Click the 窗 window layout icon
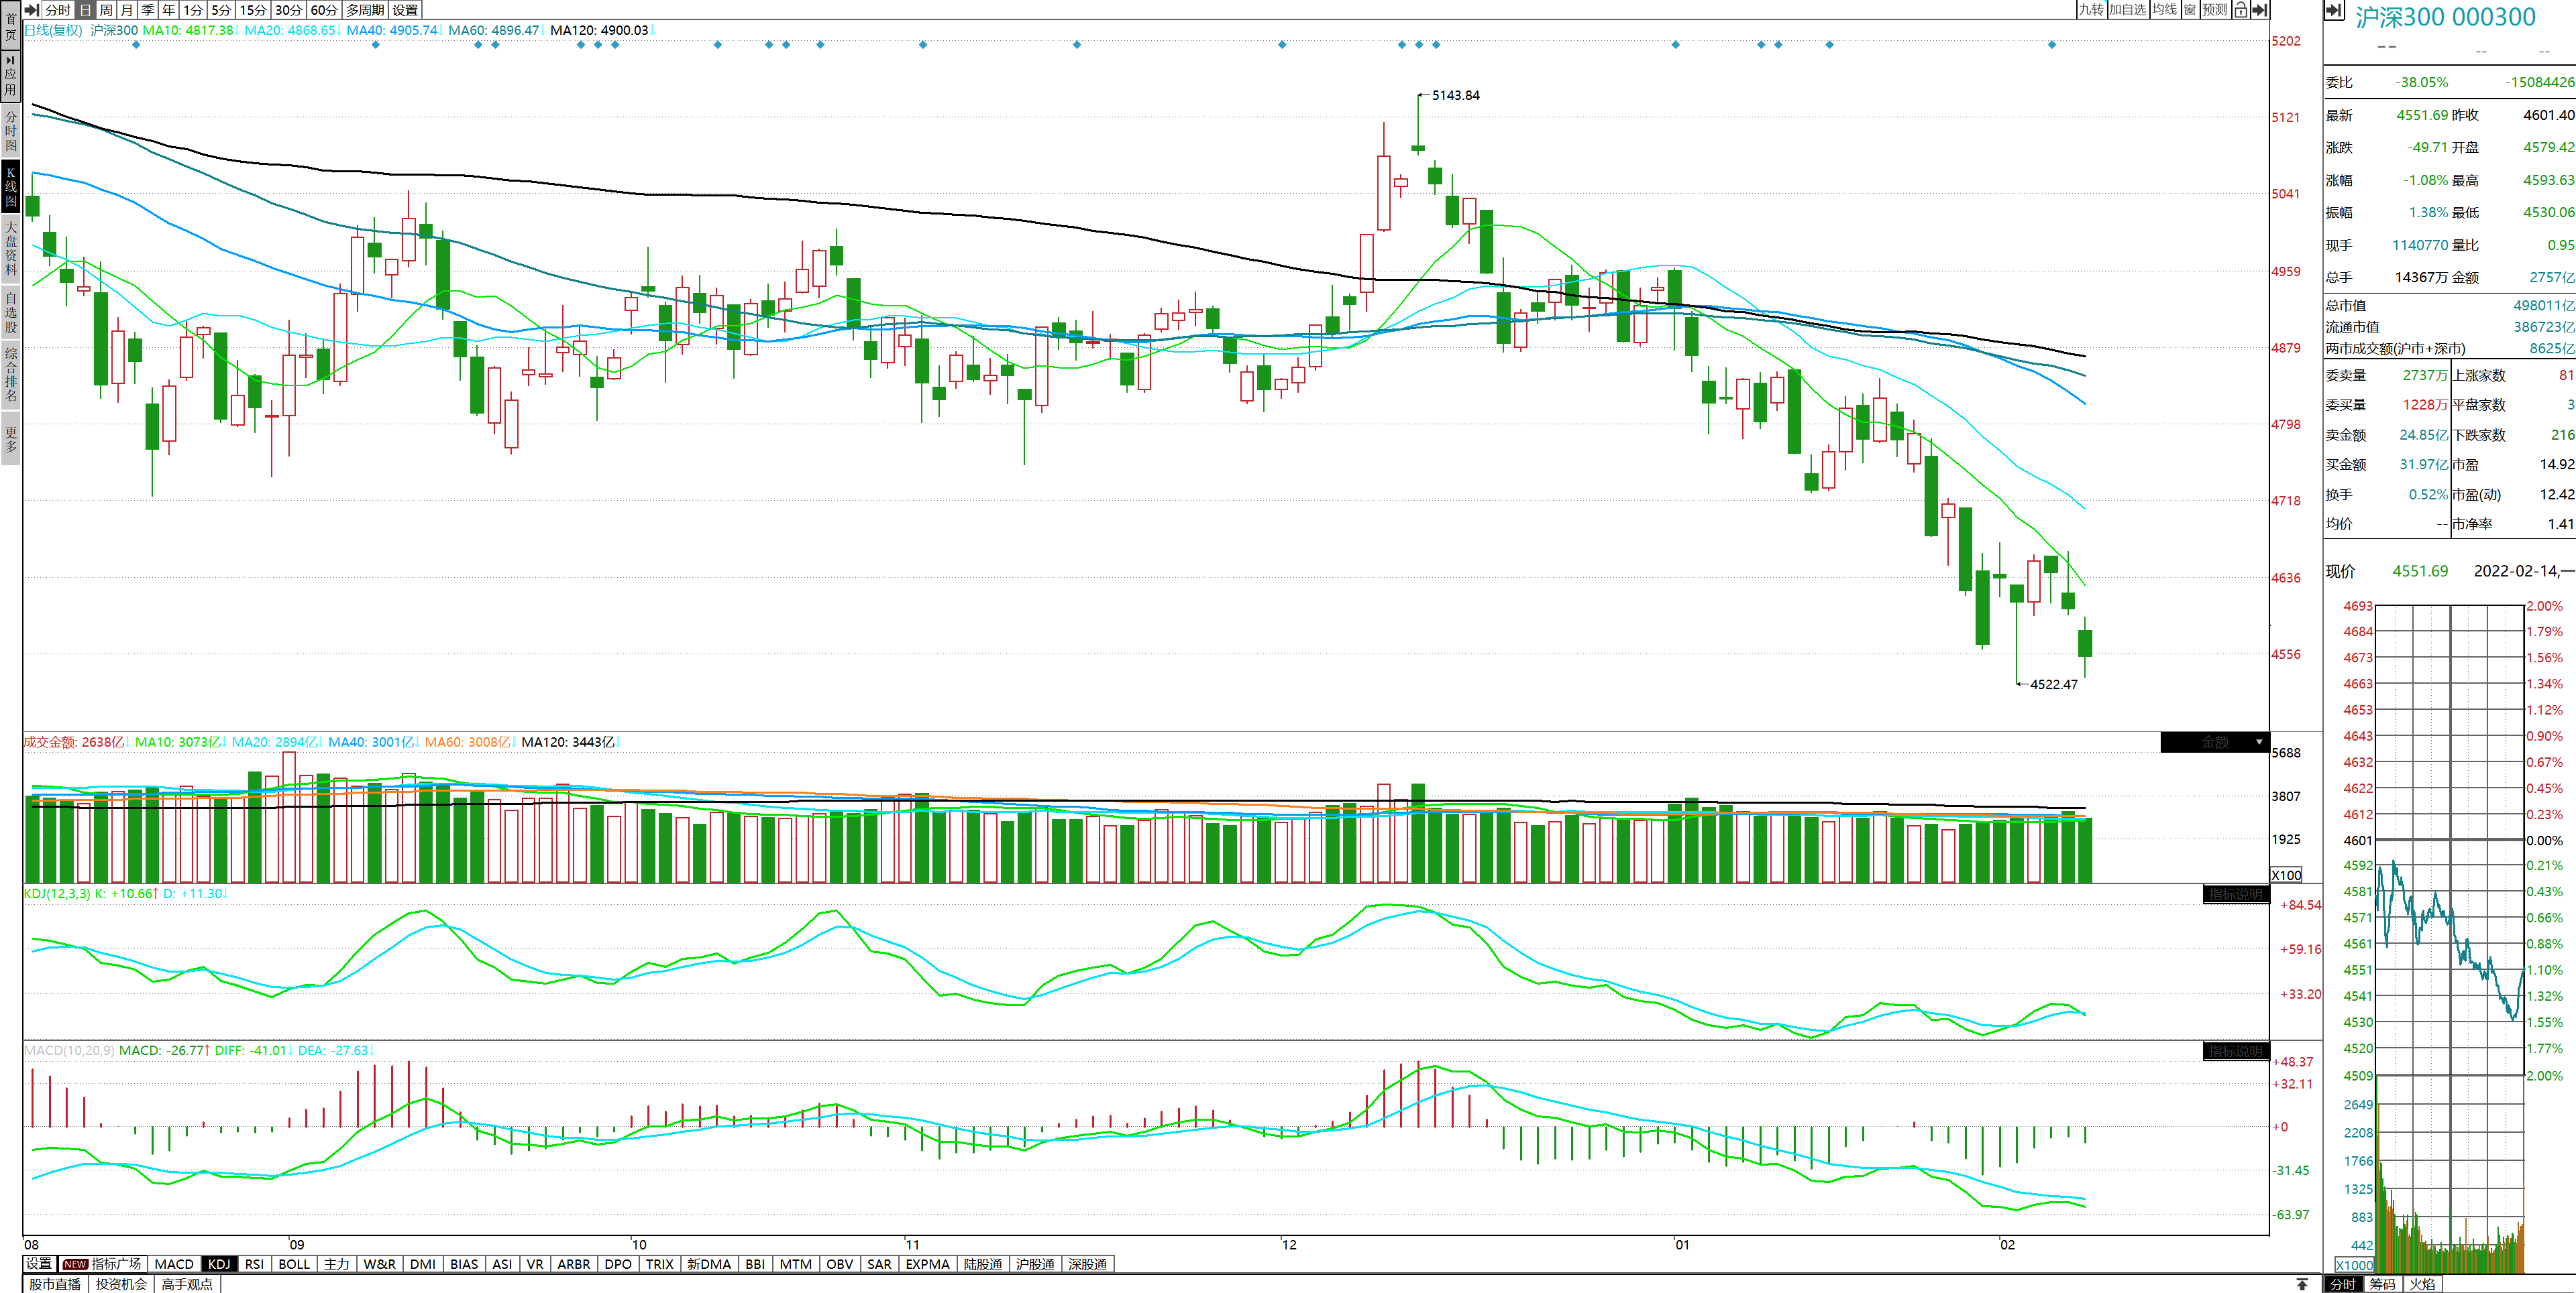This screenshot has width=2576, height=1293. [x=2190, y=9]
